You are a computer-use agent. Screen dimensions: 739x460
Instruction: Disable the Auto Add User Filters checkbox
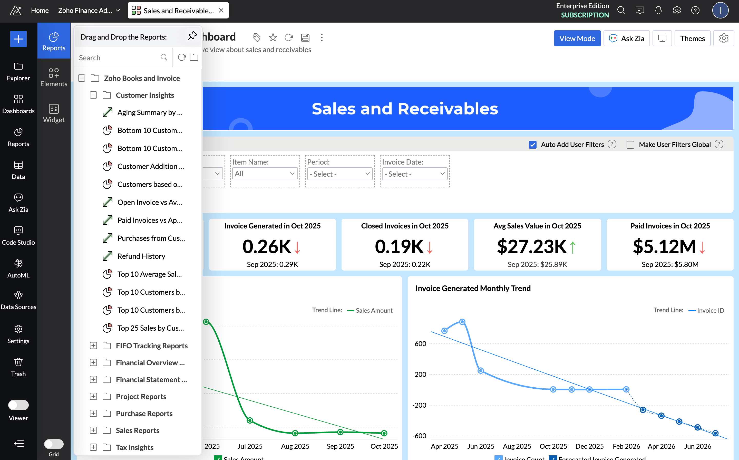532,145
